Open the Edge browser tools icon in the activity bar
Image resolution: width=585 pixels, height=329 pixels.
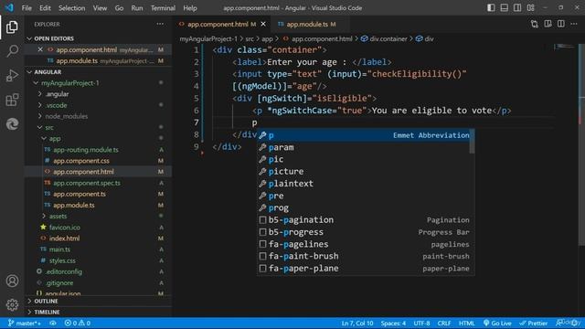click(12, 124)
